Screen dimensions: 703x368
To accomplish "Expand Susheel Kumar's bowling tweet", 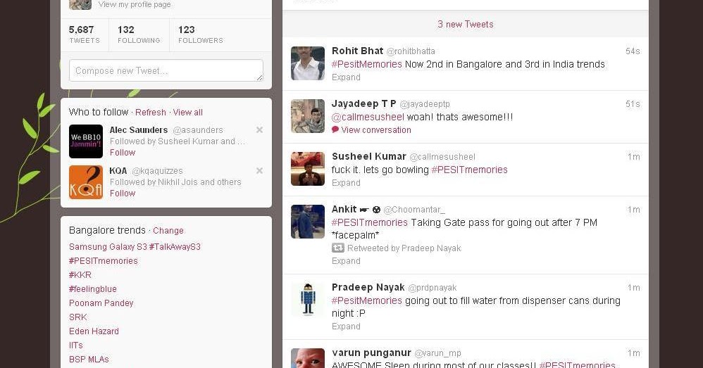I will point(346,183).
